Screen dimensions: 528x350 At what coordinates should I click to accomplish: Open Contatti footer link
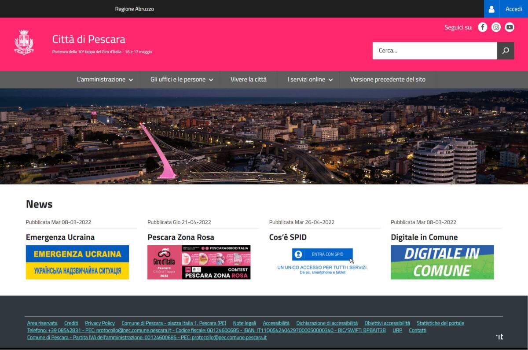418,330
